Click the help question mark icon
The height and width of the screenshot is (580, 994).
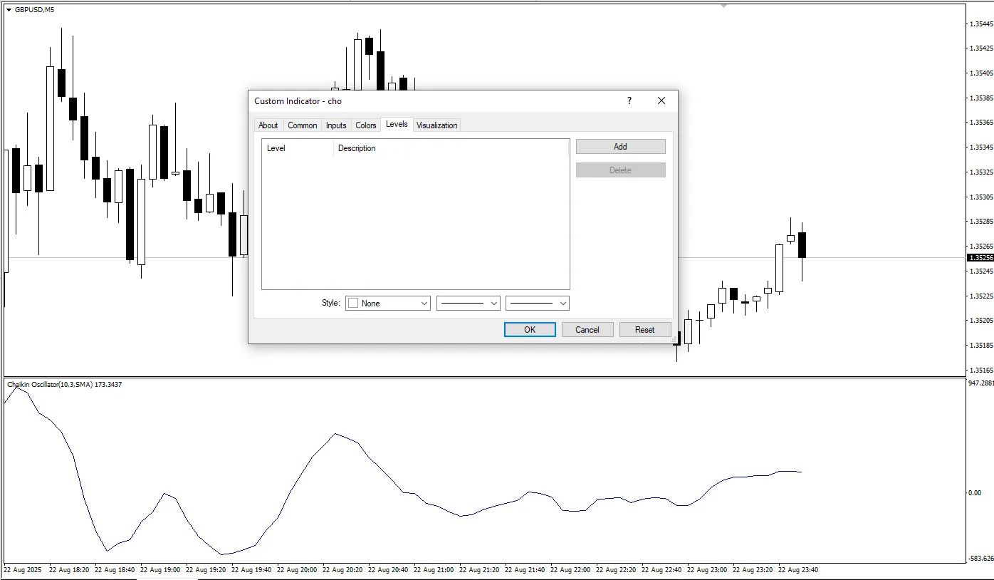(x=629, y=100)
